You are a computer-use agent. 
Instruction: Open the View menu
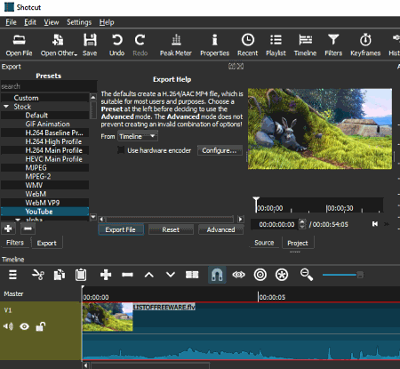click(x=52, y=22)
